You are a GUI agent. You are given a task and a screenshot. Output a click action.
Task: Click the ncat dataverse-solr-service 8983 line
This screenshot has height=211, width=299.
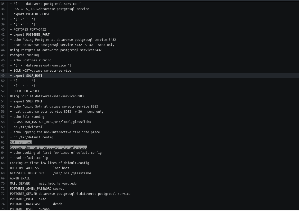57,112
